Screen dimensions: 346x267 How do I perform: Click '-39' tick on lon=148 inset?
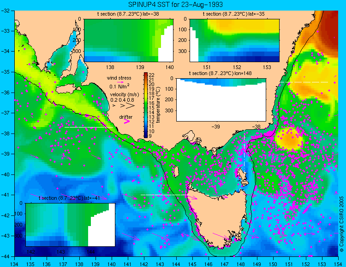(215, 127)
